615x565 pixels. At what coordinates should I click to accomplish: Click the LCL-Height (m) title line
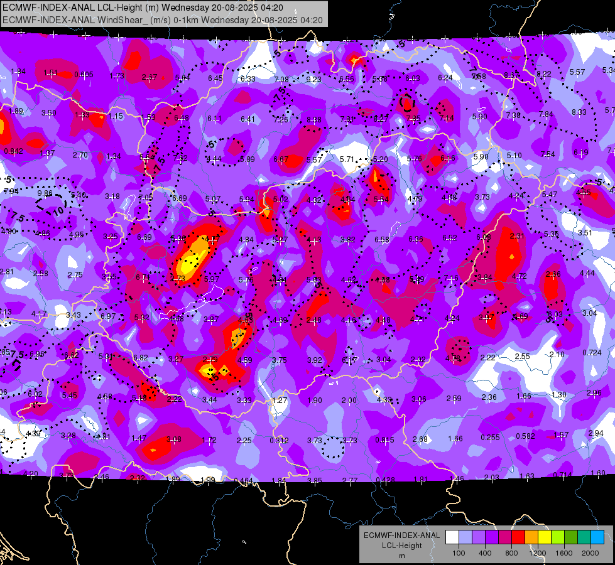[x=143, y=8]
